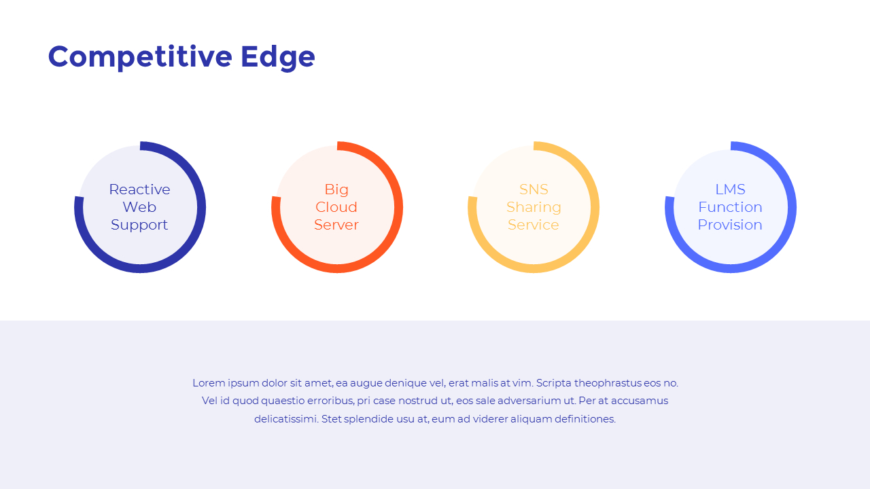Screen dimensions: 870x489
Task: Select the word "Support" in navy circle
Action: pos(139,225)
